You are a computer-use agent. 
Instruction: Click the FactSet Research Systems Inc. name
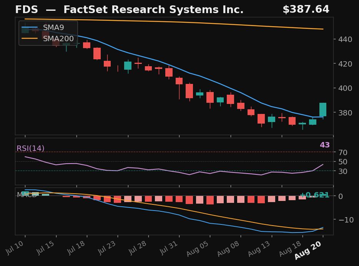pos(153,10)
